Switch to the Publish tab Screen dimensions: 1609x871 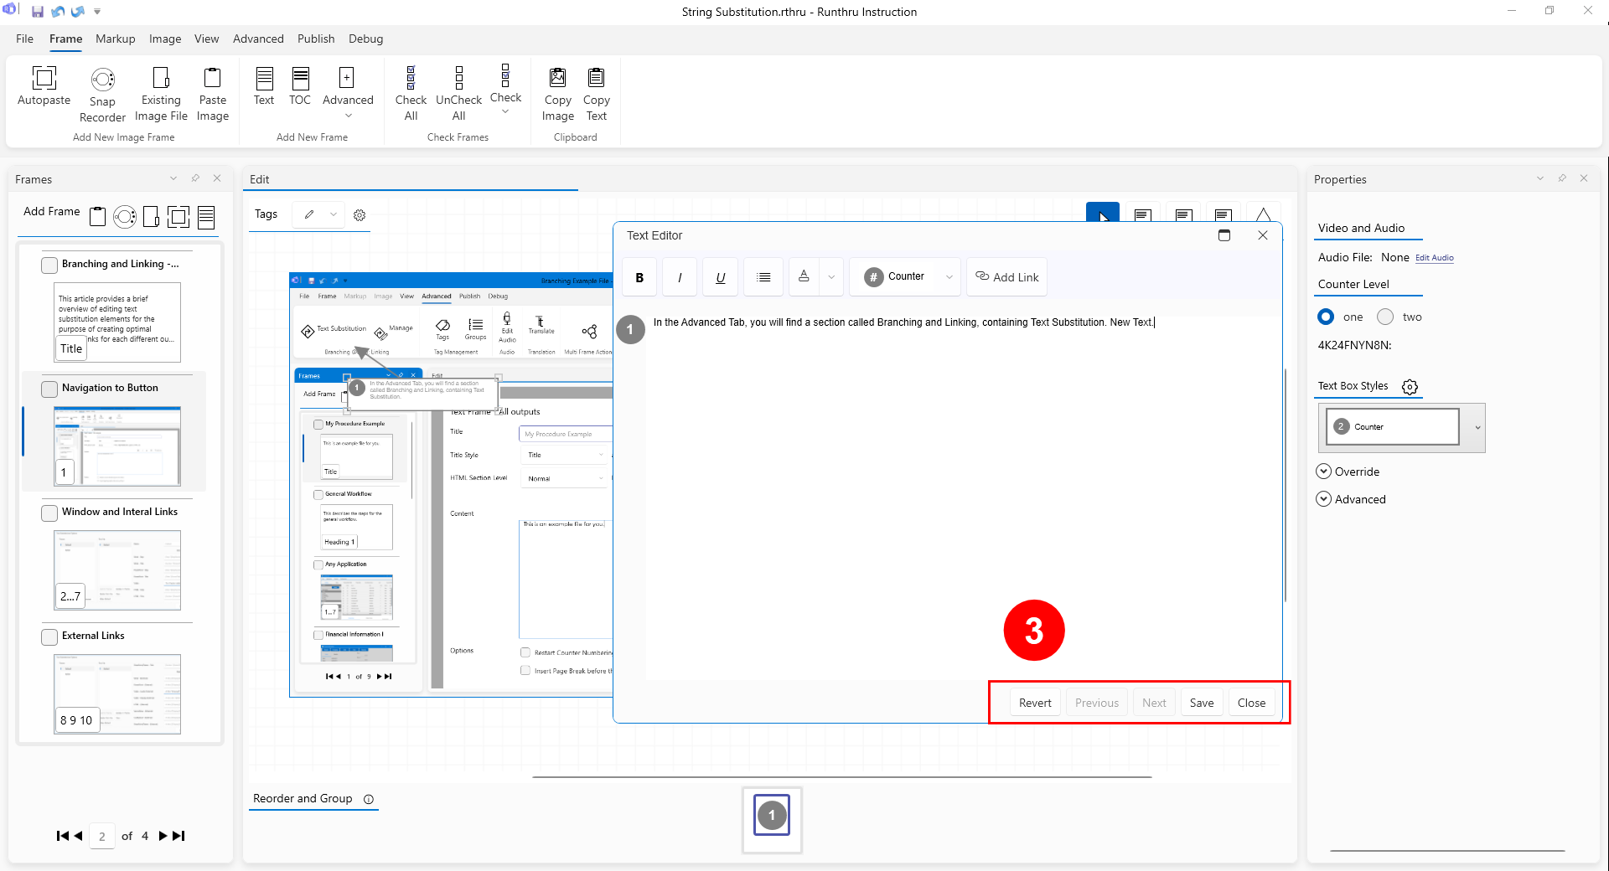pyautogui.click(x=315, y=39)
